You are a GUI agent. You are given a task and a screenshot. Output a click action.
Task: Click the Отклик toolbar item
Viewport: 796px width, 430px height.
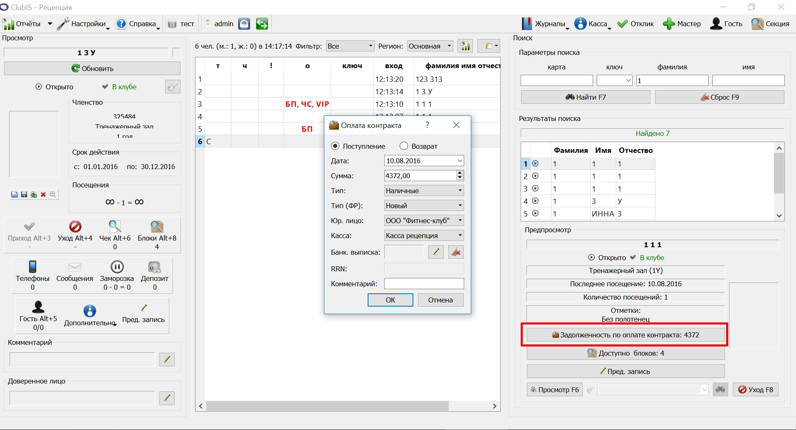(635, 24)
